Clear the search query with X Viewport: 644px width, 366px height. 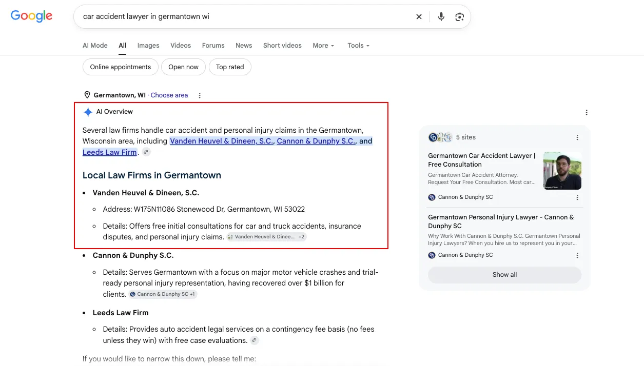click(419, 16)
